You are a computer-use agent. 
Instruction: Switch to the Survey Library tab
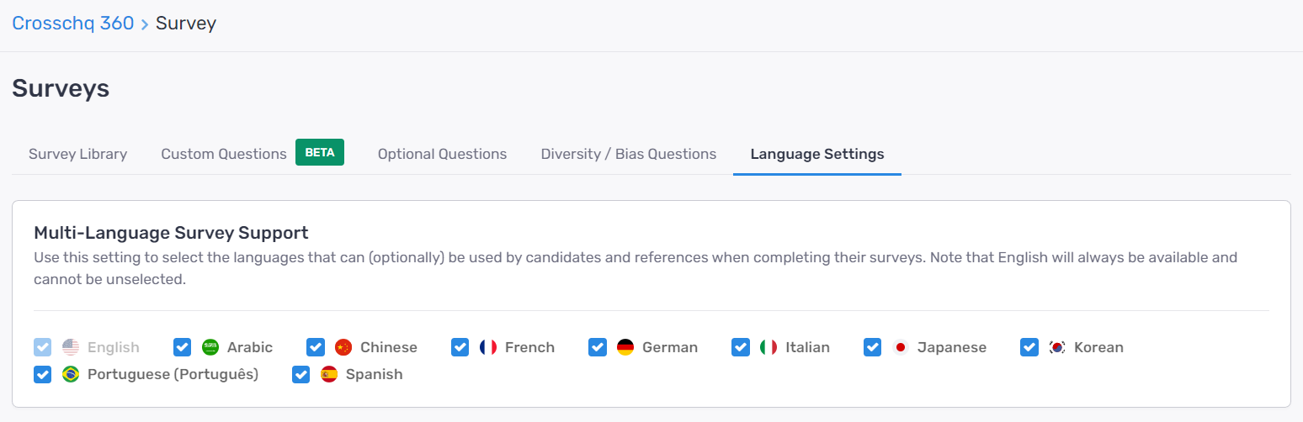pyautogui.click(x=77, y=154)
